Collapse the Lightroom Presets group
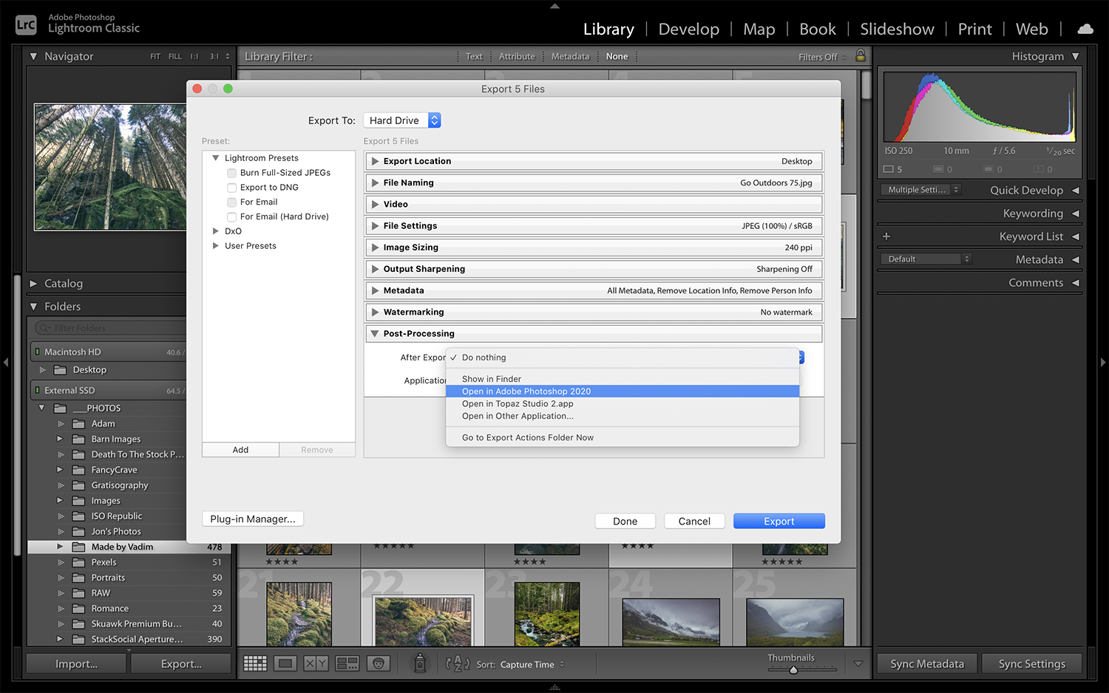Viewport: 1109px width, 693px height. pos(216,158)
